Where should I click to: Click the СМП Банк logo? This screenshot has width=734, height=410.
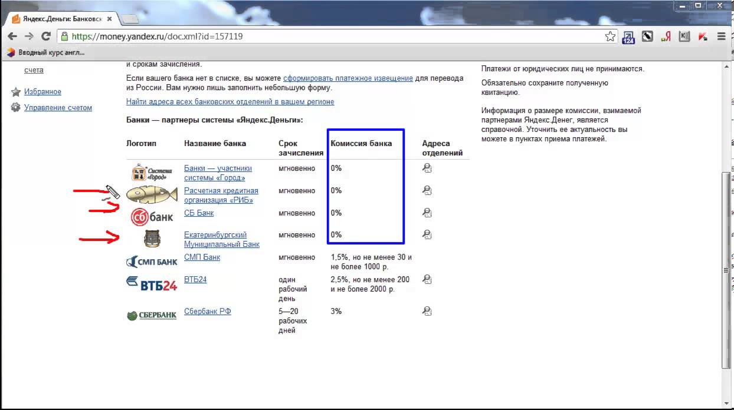coord(152,261)
